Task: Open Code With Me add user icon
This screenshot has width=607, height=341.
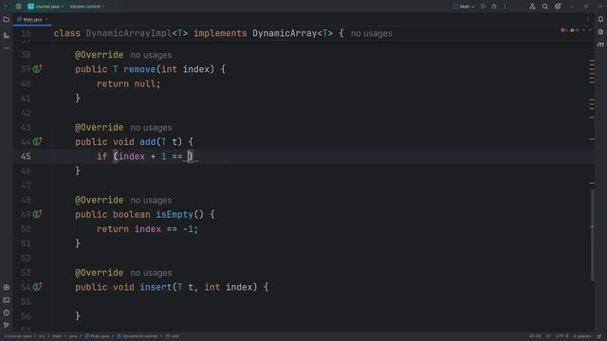Action: coord(532,7)
